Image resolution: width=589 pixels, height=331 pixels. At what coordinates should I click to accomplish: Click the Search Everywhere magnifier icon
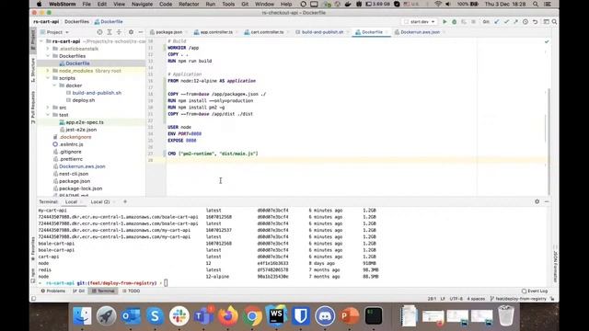[x=554, y=22]
